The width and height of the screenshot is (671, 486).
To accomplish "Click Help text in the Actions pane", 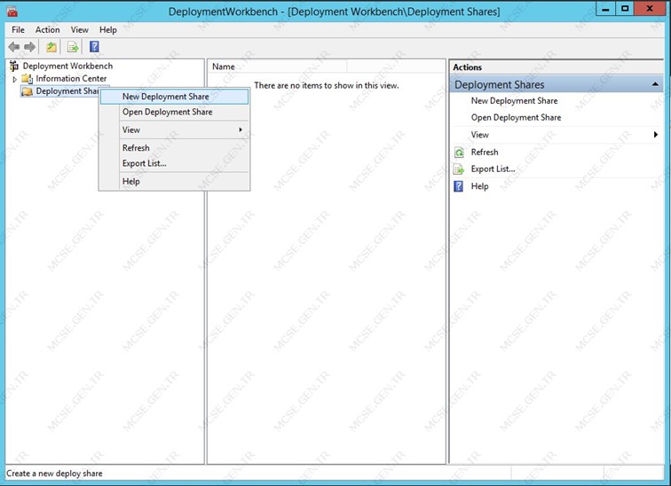I will pyautogui.click(x=479, y=186).
